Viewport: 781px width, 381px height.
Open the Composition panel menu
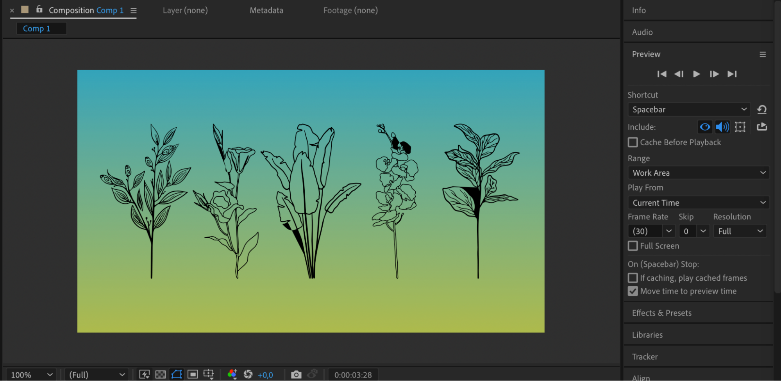(134, 11)
